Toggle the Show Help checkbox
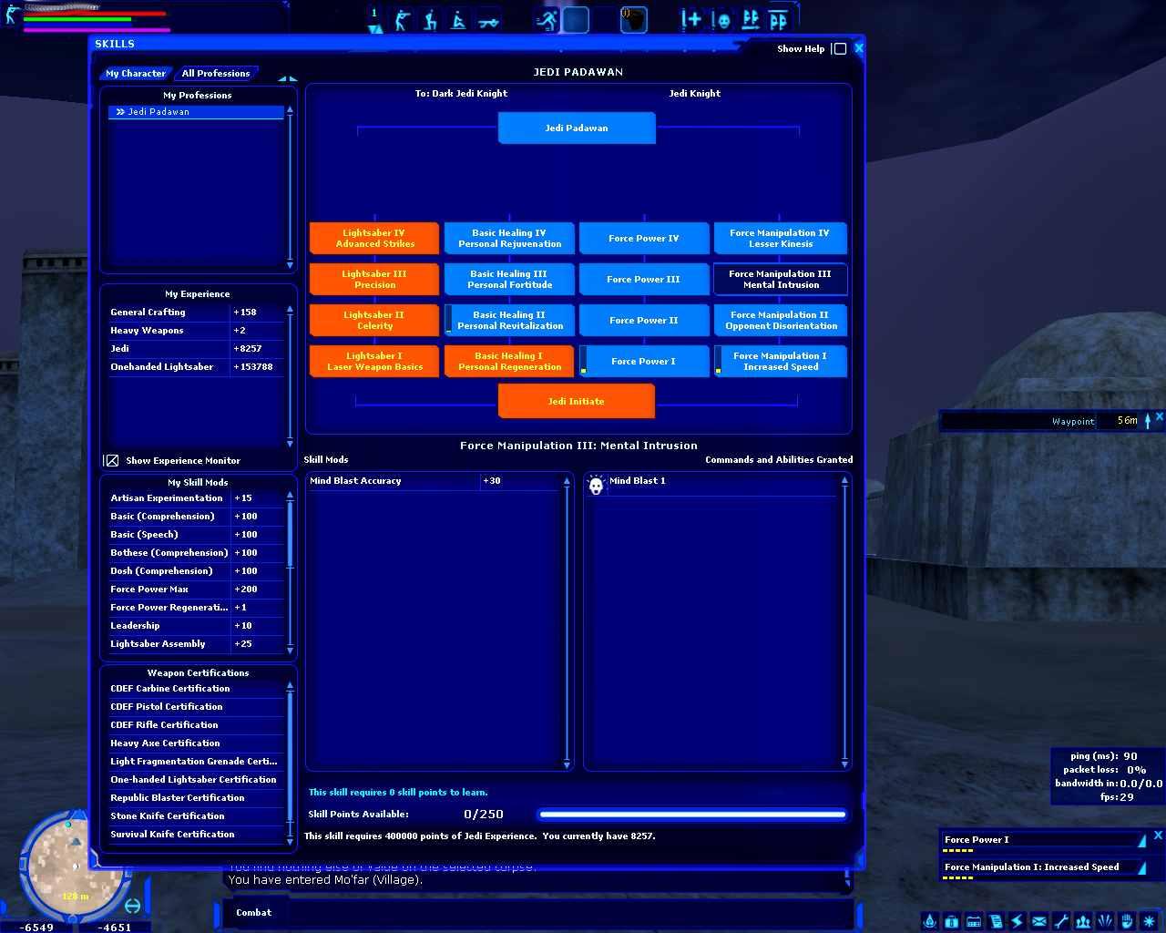Image resolution: width=1166 pixels, height=933 pixels. click(840, 49)
